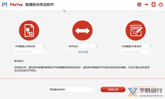This screenshot has height=99, width=165.
Task: Click the 选择备份源路径 input field
Action: (x=30, y=52)
